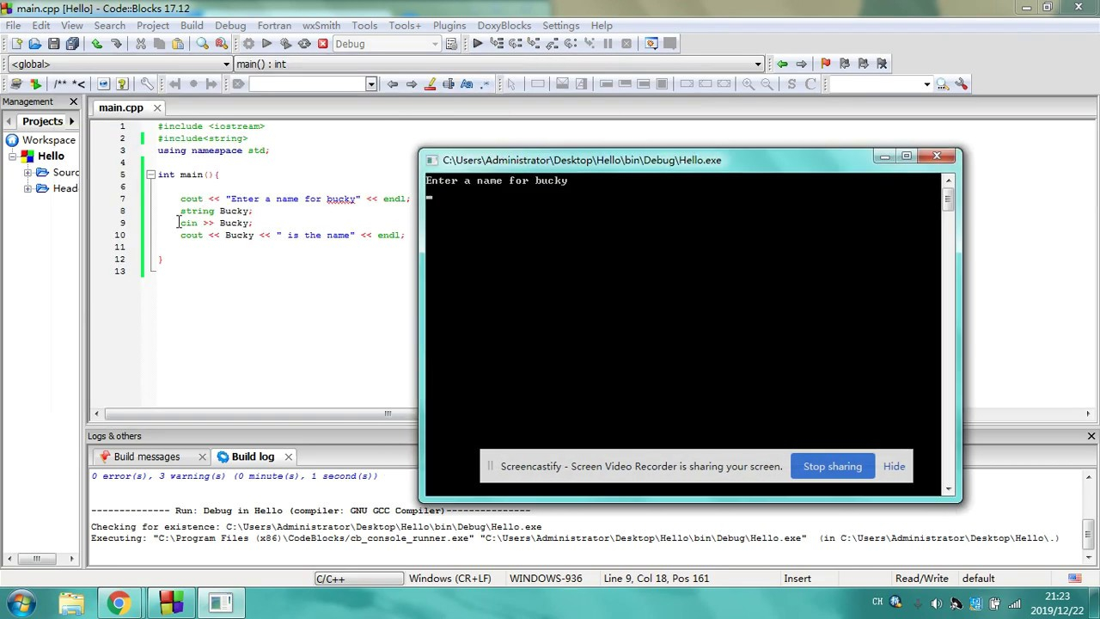
Task: Collapse the Hello project tree node
Action: (13, 156)
